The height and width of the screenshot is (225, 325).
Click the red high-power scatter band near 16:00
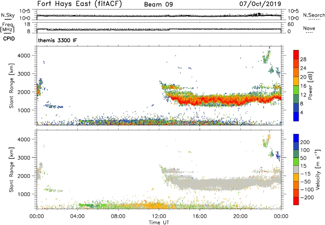coord(200,100)
